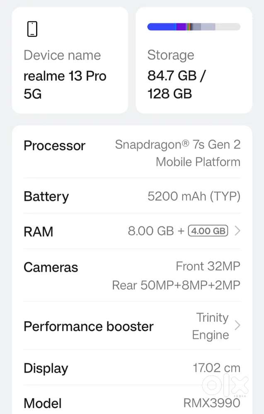Tap the 4.00 GB extended RAM badge
The width and height of the screenshot is (264, 414).
click(208, 231)
